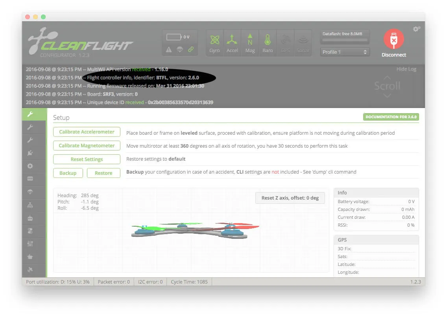The image size is (447, 317).
Task: Click Hide Log link
Action: coord(406,69)
